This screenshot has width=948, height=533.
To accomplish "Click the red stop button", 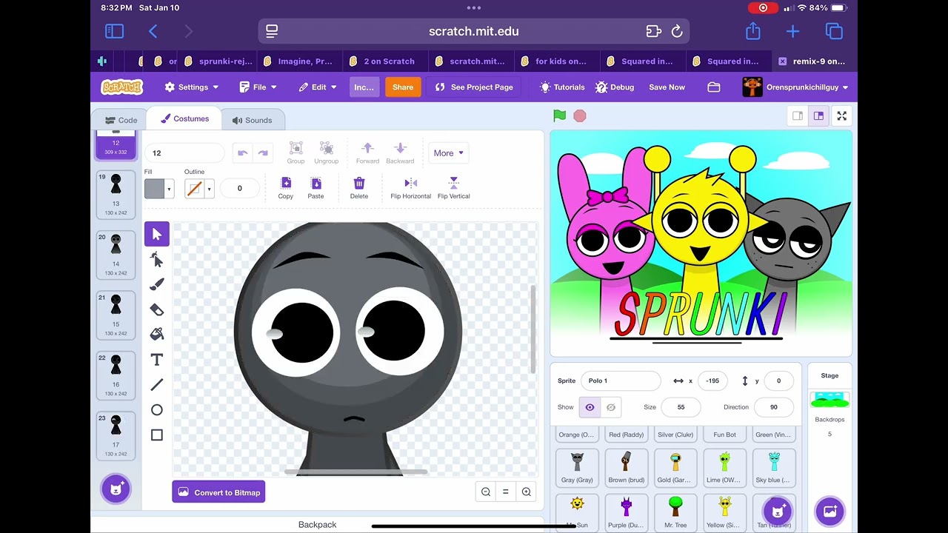I will coord(580,116).
